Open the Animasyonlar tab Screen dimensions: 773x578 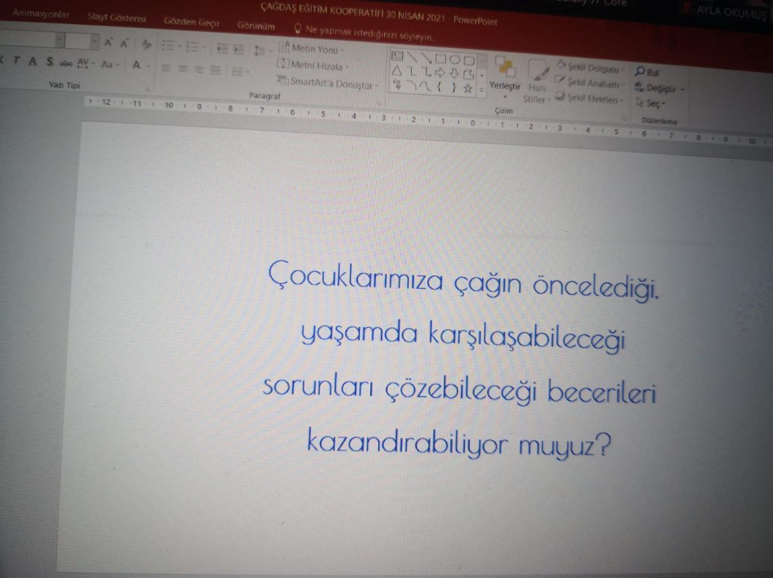(x=41, y=14)
